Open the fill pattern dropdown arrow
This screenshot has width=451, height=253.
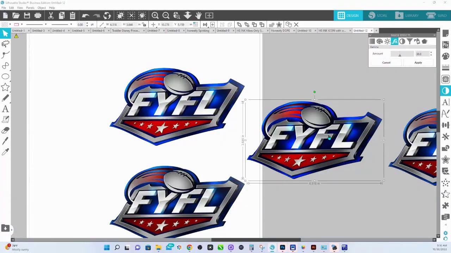tap(10, 25)
